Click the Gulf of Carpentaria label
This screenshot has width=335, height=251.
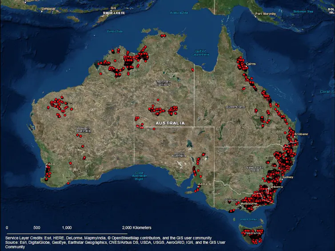pyautogui.click(x=201, y=53)
